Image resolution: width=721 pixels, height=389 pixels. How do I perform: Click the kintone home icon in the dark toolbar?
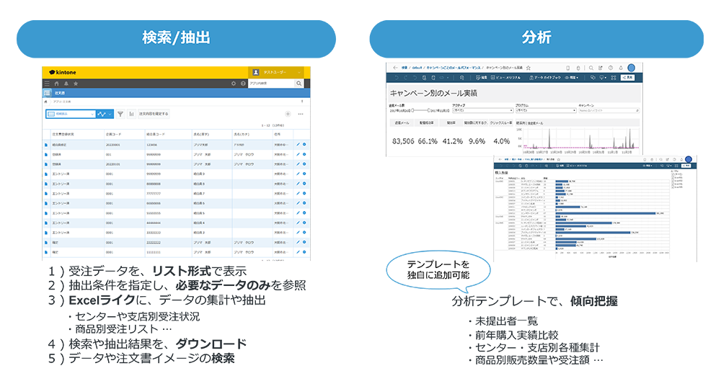point(56,84)
